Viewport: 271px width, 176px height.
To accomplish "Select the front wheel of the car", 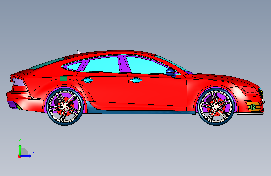I will 216,106.
